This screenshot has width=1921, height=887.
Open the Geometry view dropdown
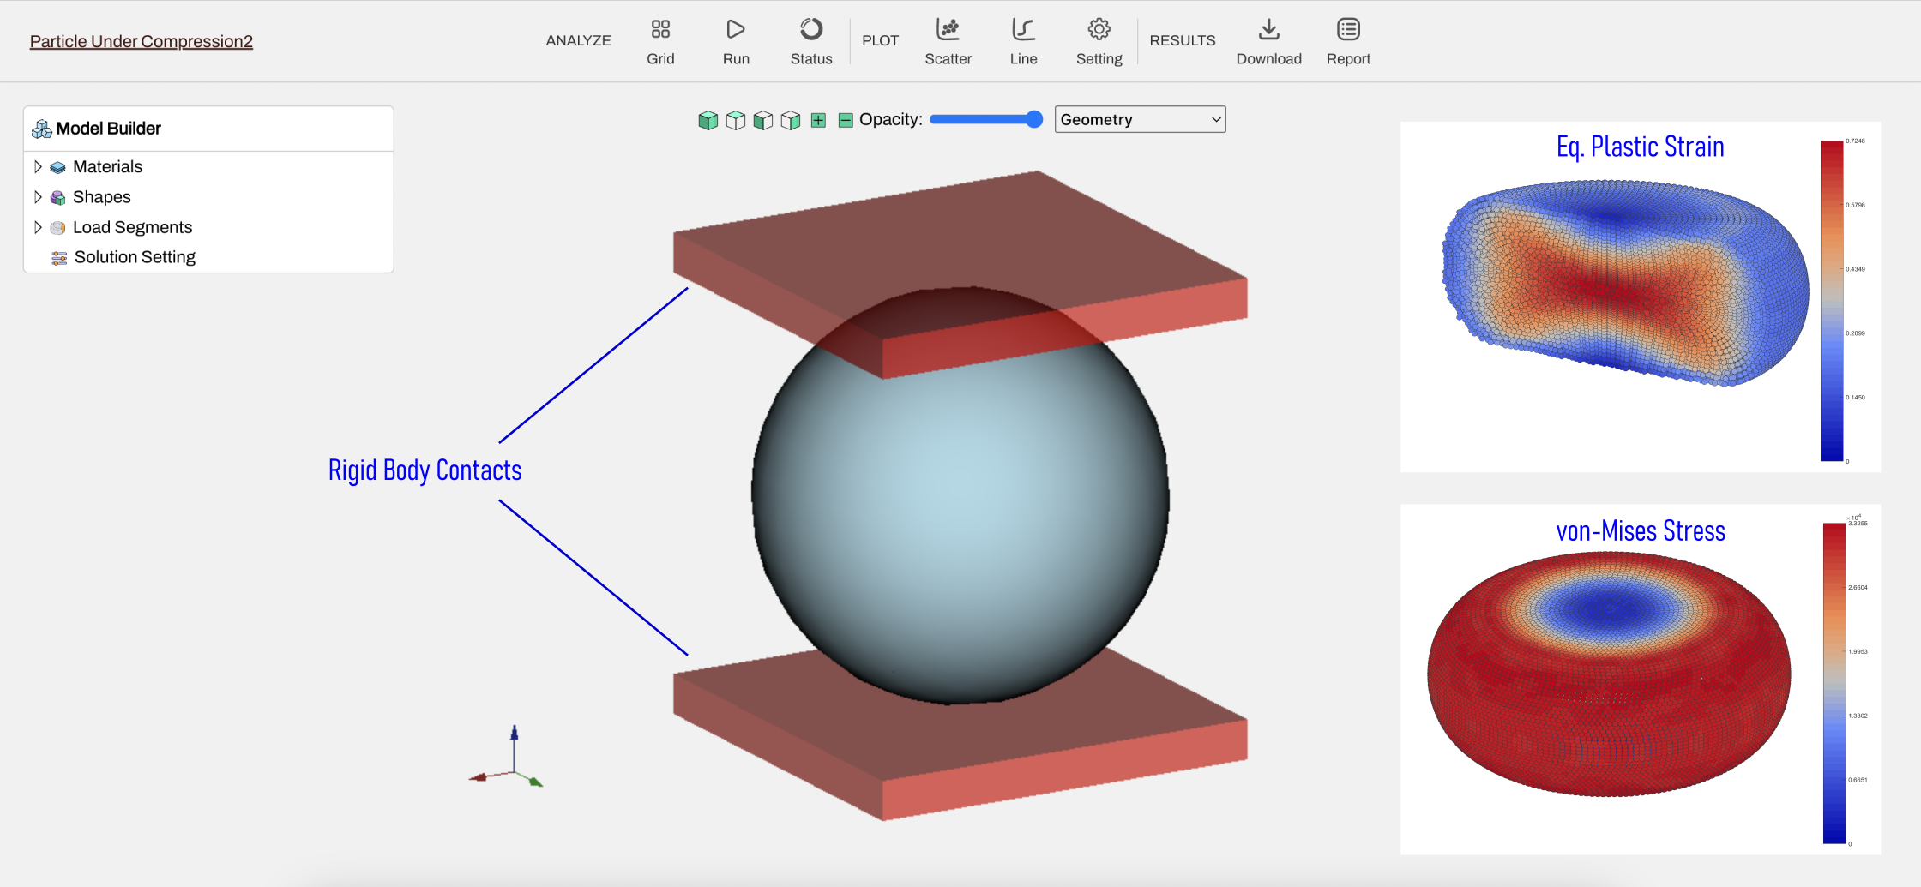(1140, 119)
